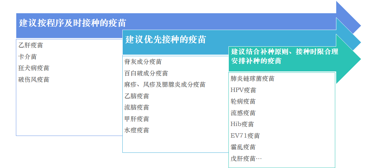
Task: Click 脊灰成分疫苗 in the middle list
Action: click(143, 62)
